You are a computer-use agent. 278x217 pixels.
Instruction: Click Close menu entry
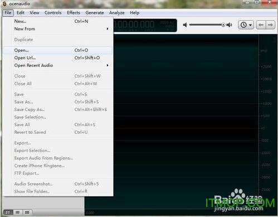(57, 76)
